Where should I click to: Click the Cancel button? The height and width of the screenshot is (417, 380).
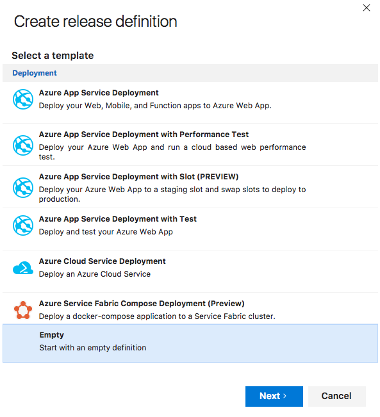click(x=337, y=397)
